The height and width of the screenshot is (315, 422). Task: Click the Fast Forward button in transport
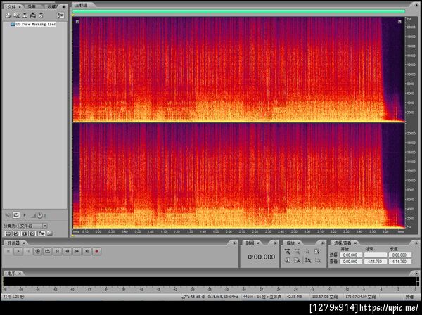click(x=77, y=251)
